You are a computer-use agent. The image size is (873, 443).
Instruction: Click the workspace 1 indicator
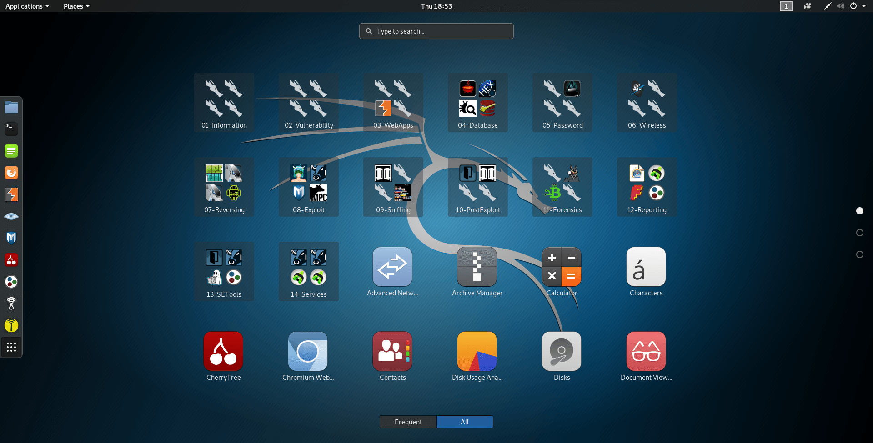(786, 6)
